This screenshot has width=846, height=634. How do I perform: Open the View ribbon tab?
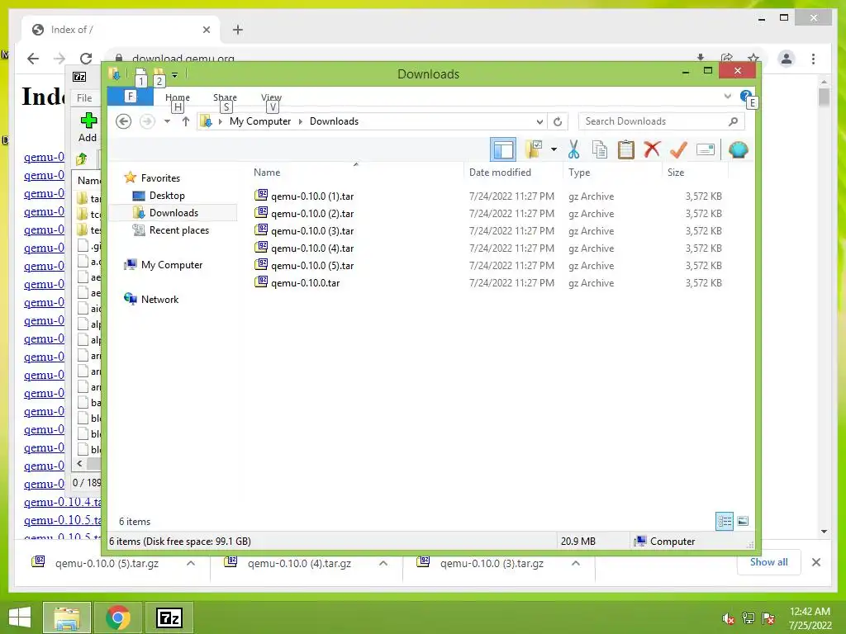pos(271,97)
